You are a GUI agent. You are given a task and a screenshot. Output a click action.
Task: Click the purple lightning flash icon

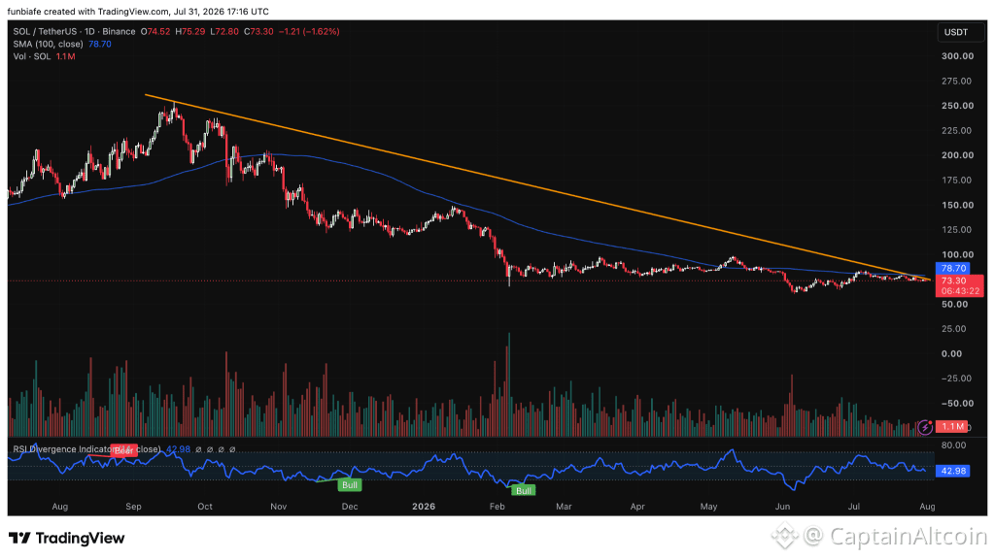tap(925, 428)
